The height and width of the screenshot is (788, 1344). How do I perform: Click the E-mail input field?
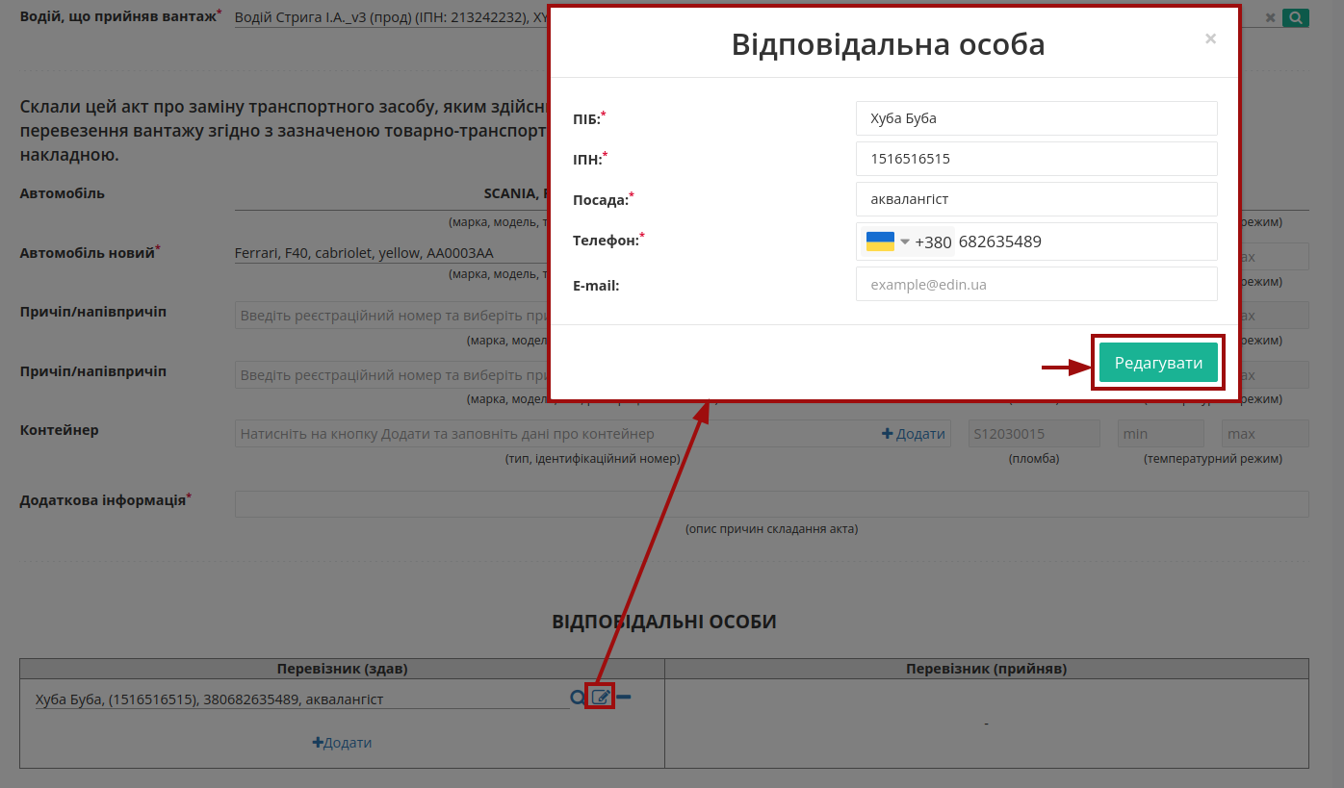[x=1036, y=285]
